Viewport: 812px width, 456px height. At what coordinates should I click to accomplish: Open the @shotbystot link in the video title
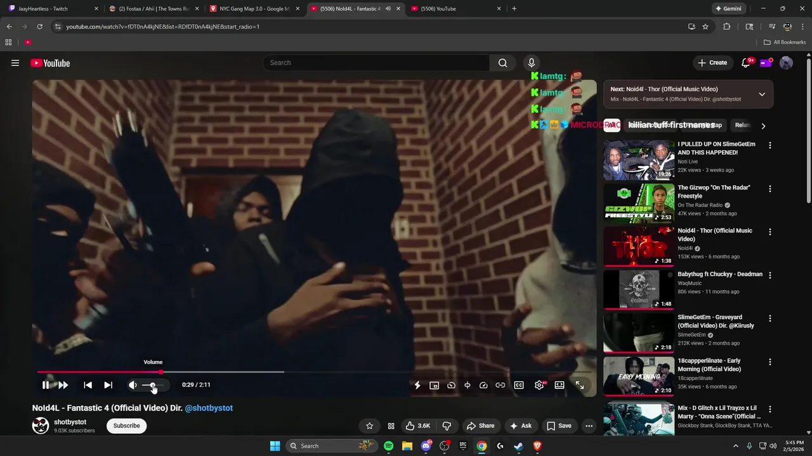pyautogui.click(x=209, y=408)
